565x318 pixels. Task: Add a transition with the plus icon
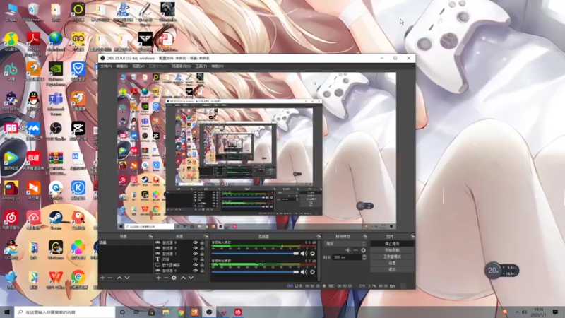point(347,250)
